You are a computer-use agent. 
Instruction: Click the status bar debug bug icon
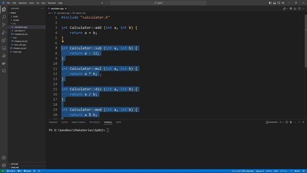[35, 171]
